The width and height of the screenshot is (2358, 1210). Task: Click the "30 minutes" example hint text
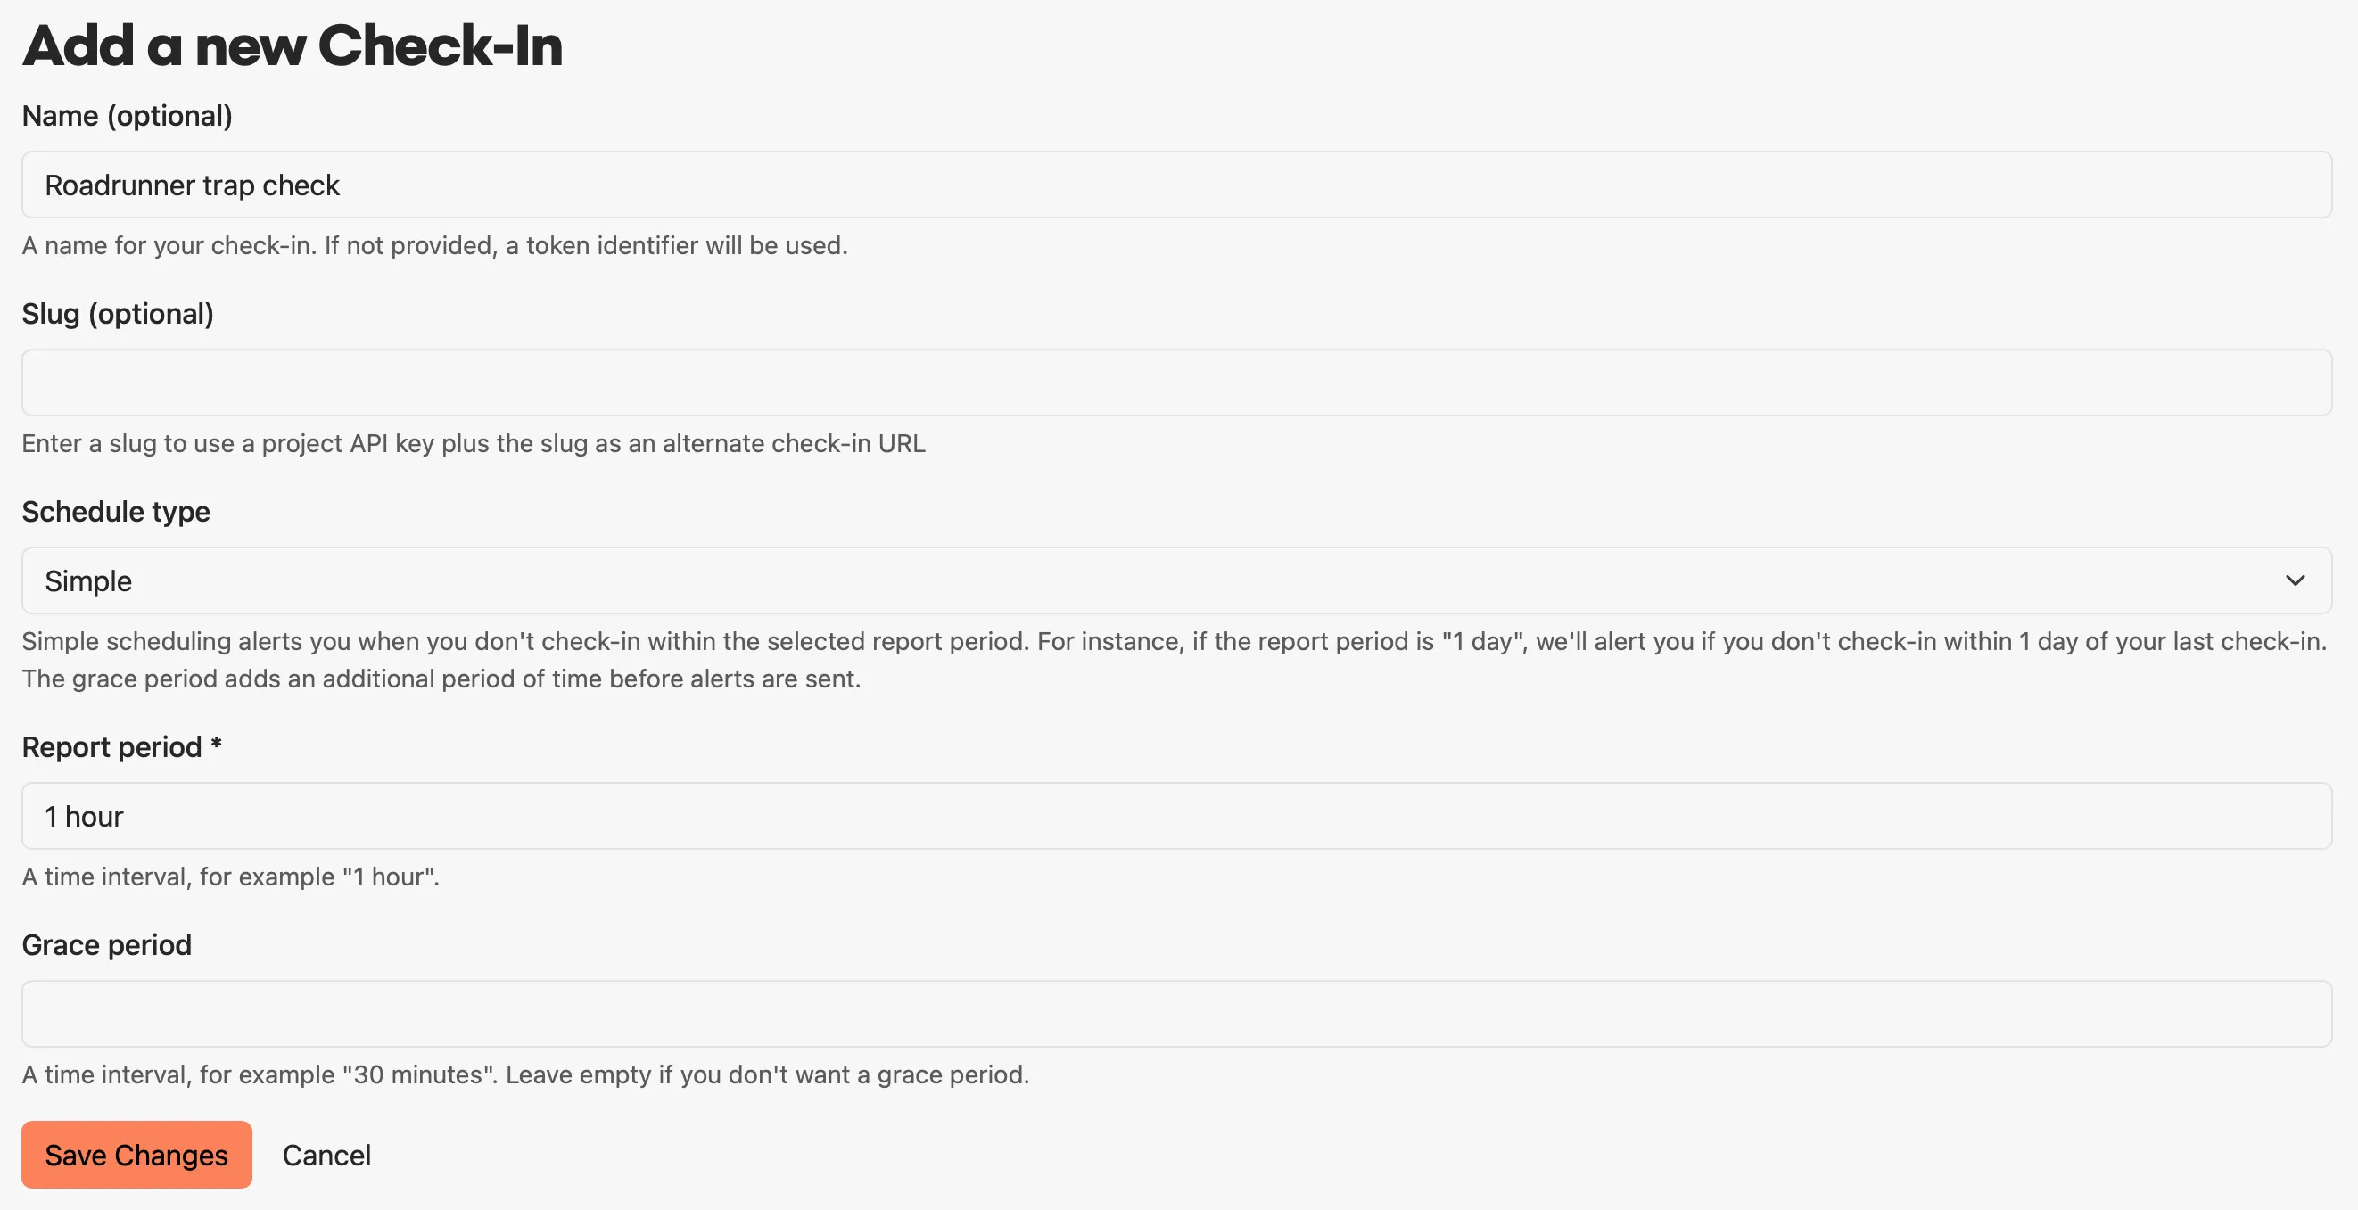point(525,1074)
